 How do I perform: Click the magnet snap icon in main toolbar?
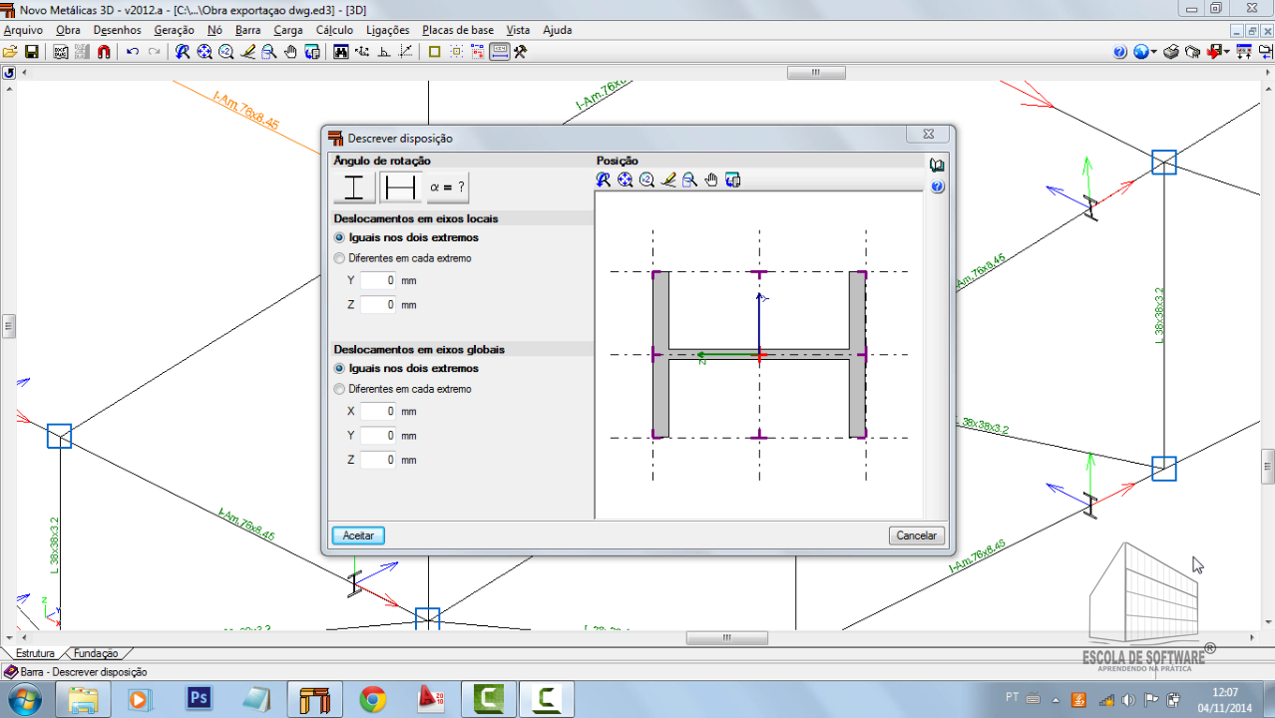(x=105, y=52)
